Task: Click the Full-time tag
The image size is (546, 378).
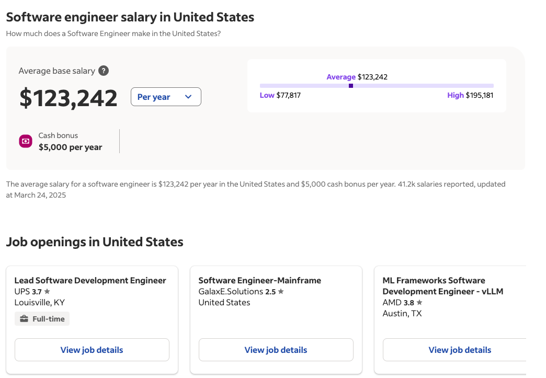Action: pos(42,318)
